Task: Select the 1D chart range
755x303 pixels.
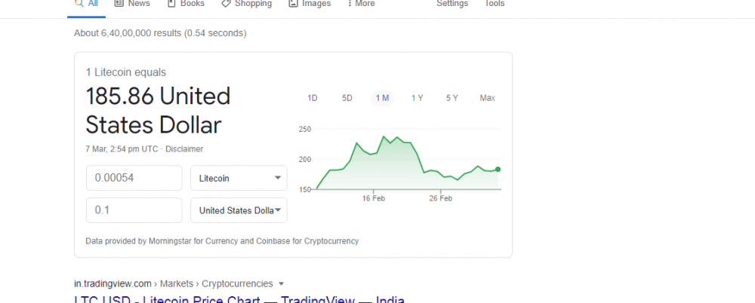Action: [313, 98]
